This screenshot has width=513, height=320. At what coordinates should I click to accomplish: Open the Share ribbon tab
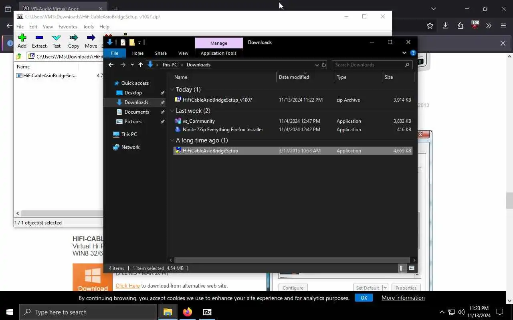tap(161, 53)
